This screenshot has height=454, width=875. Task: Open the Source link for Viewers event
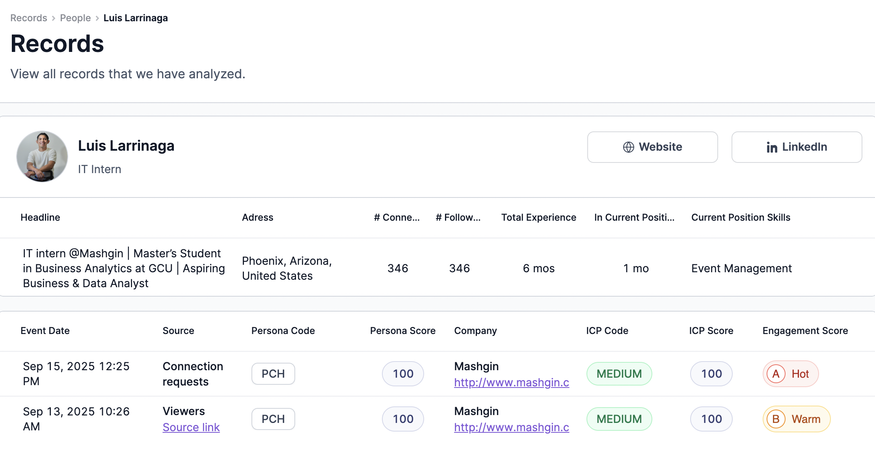(191, 427)
